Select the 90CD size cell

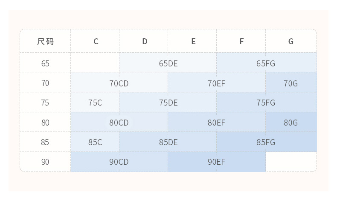click(x=119, y=162)
